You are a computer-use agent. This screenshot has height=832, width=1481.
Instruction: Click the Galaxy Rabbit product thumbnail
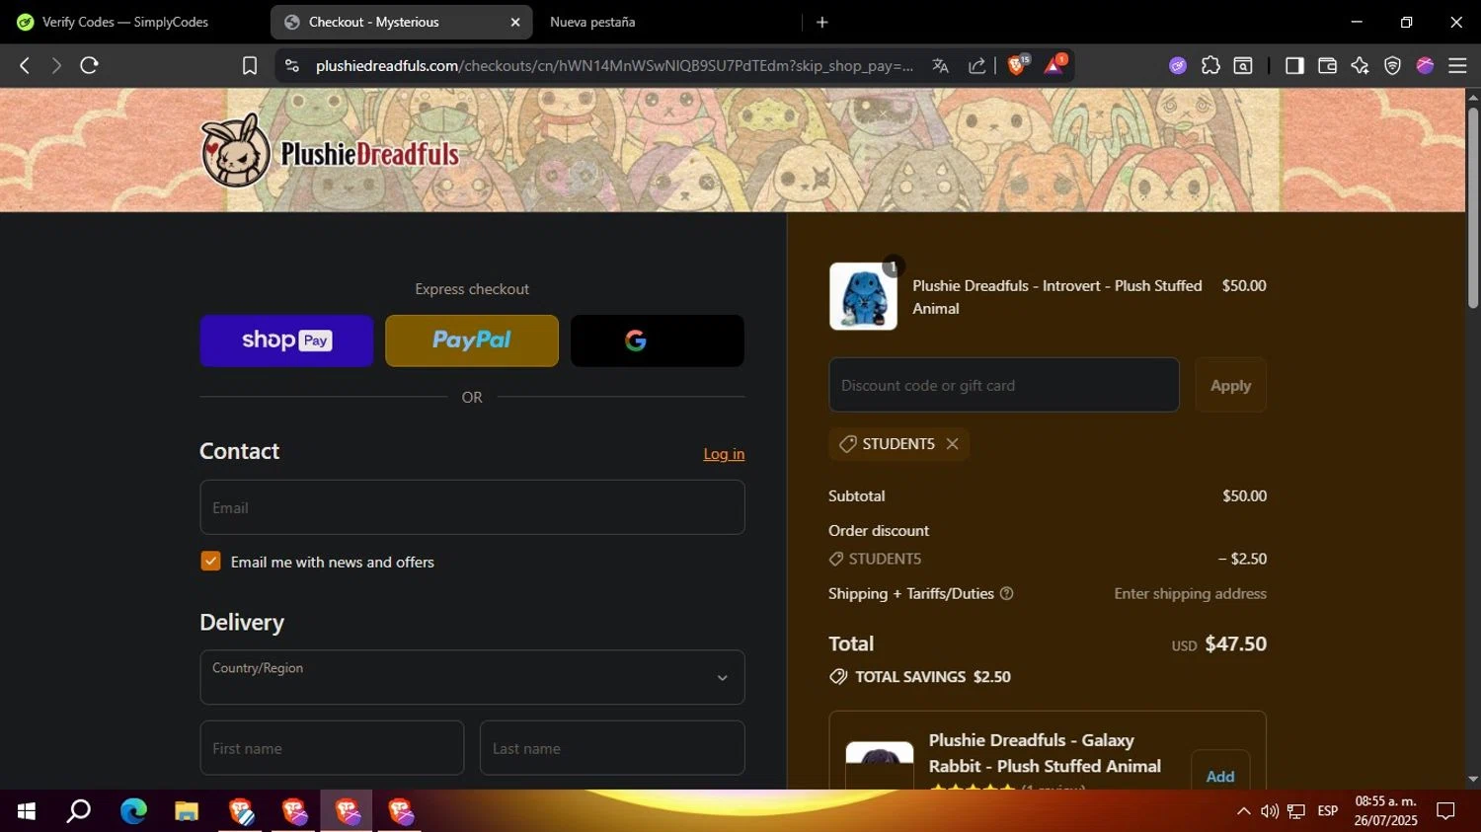(x=880, y=767)
